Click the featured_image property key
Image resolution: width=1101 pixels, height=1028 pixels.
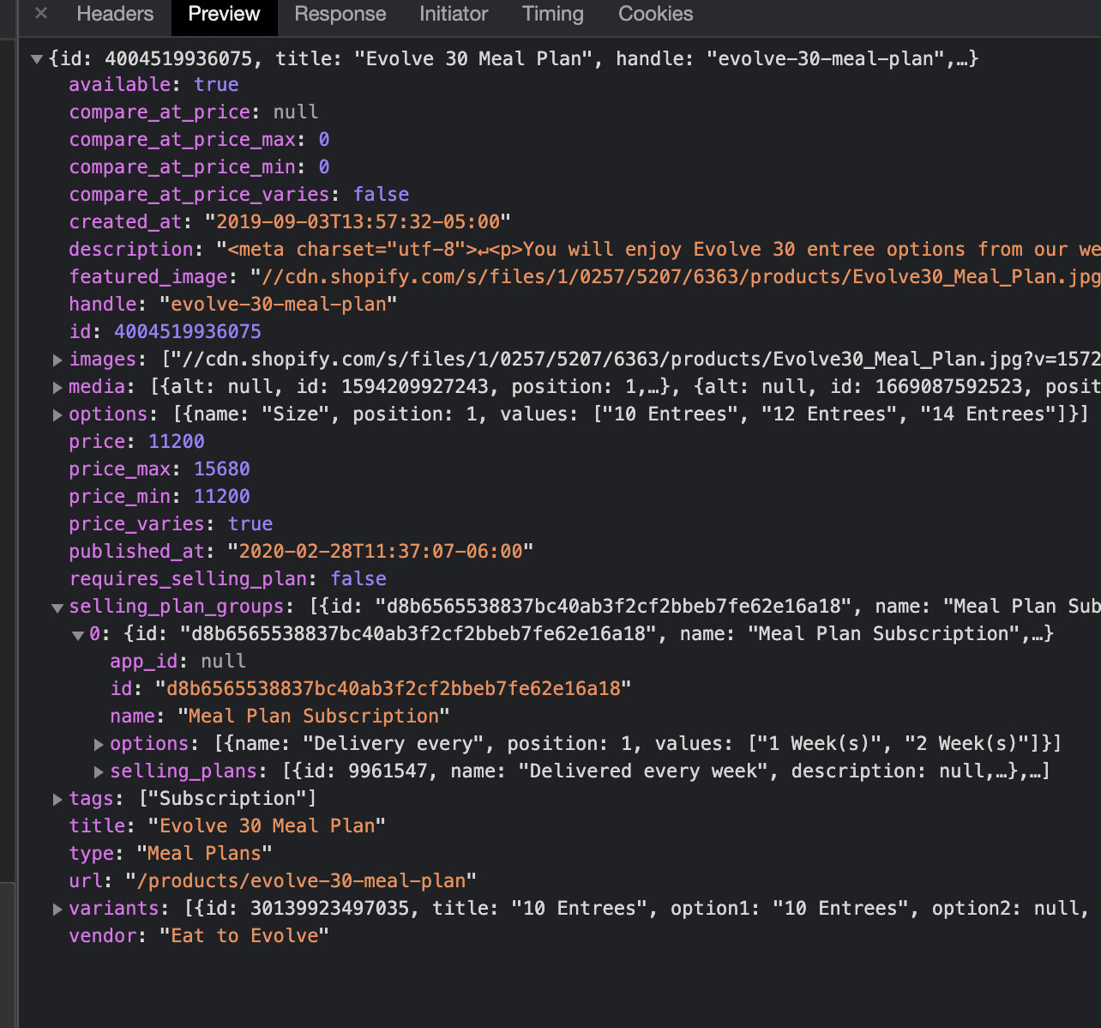tap(148, 276)
